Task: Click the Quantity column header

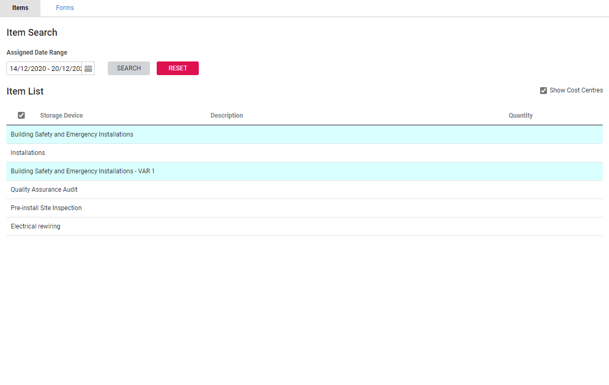Action: coord(520,116)
